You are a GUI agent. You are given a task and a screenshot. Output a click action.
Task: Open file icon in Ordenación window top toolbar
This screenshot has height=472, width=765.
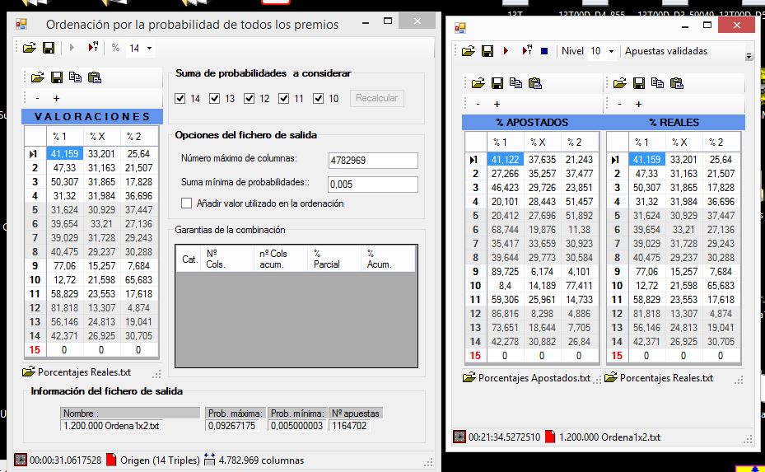point(30,48)
